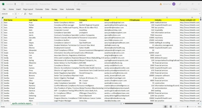
Task: Click the vertical scrollbar thumb
Action: (201, 20)
